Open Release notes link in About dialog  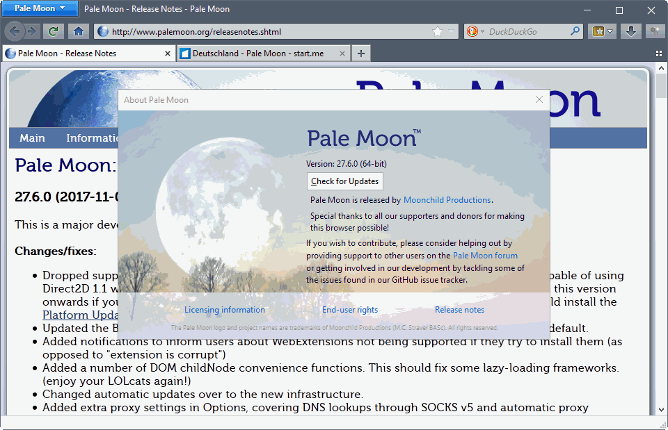[x=459, y=310]
